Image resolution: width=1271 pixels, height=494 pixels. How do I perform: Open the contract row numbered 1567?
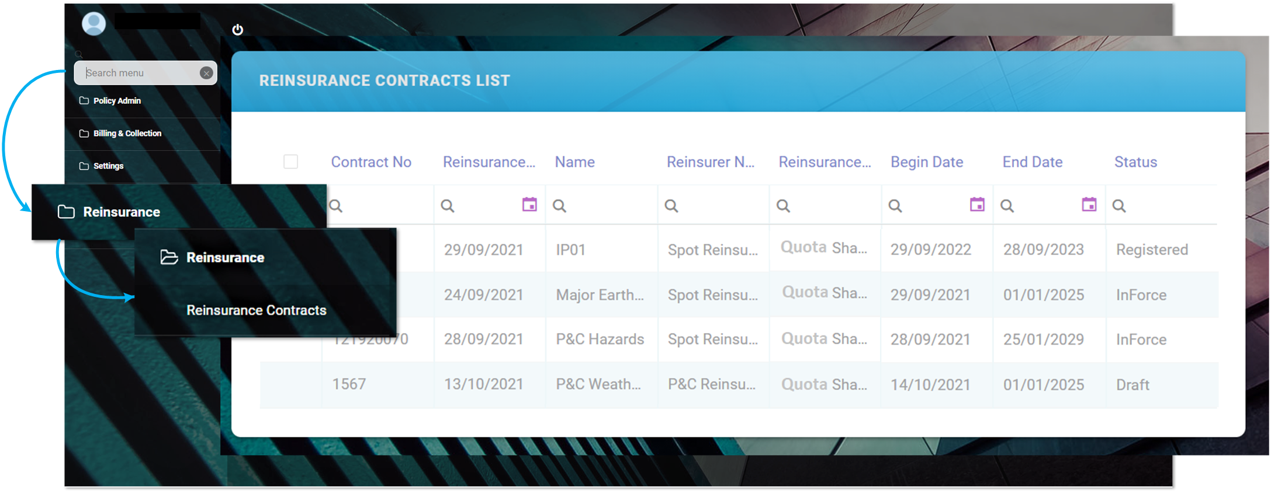[349, 384]
